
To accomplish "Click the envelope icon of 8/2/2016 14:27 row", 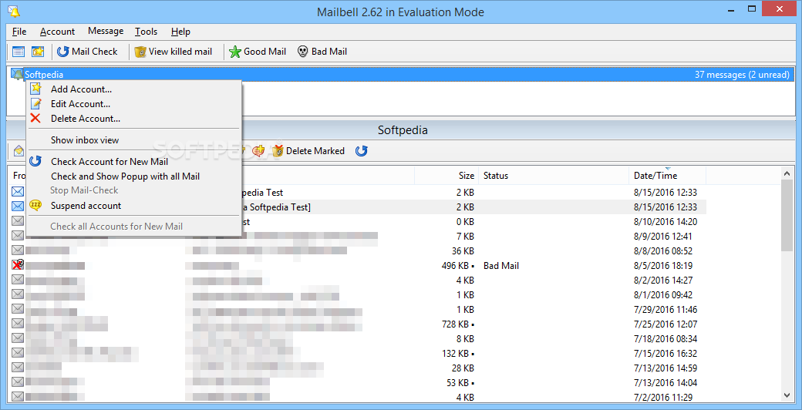I will click(x=18, y=280).
